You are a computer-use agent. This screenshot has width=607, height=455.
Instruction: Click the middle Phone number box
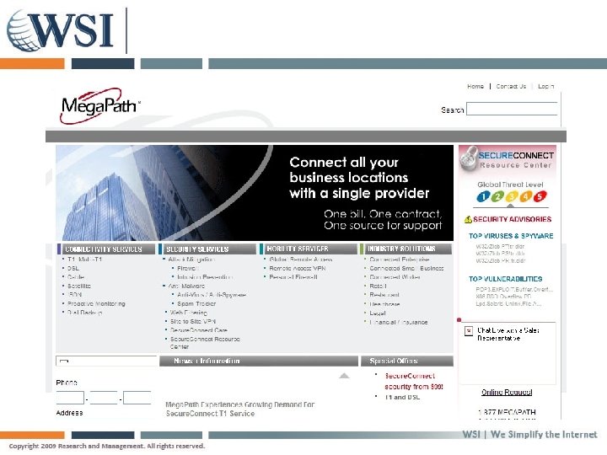104,398
